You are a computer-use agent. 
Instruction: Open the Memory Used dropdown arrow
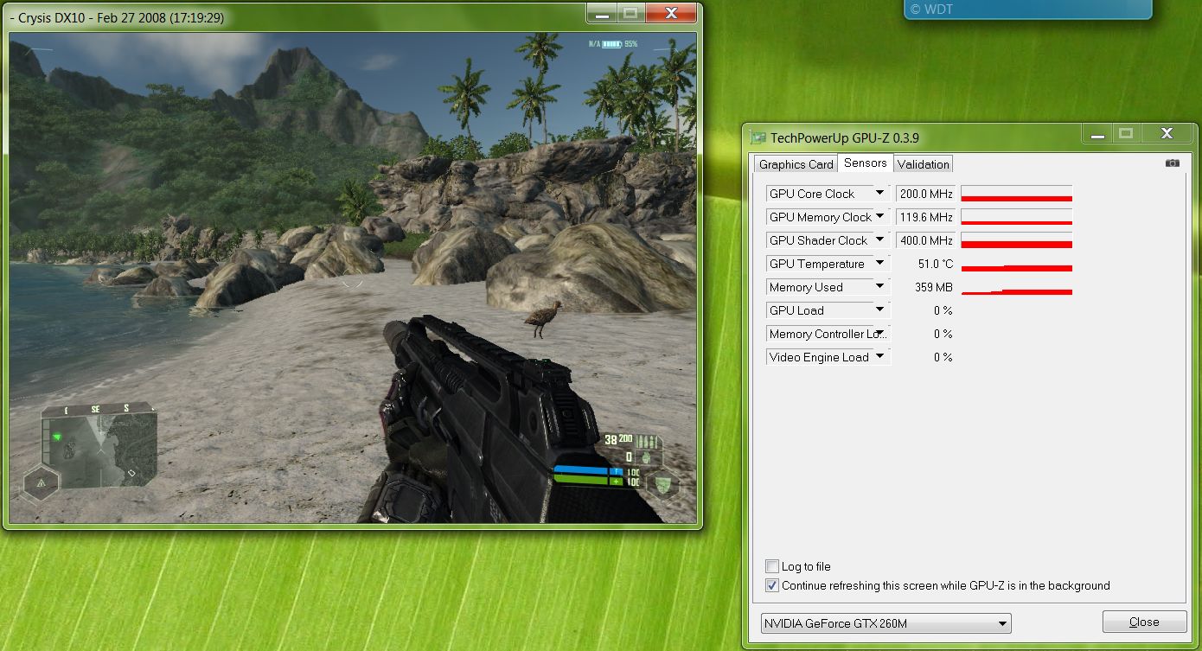pos(879,286)
